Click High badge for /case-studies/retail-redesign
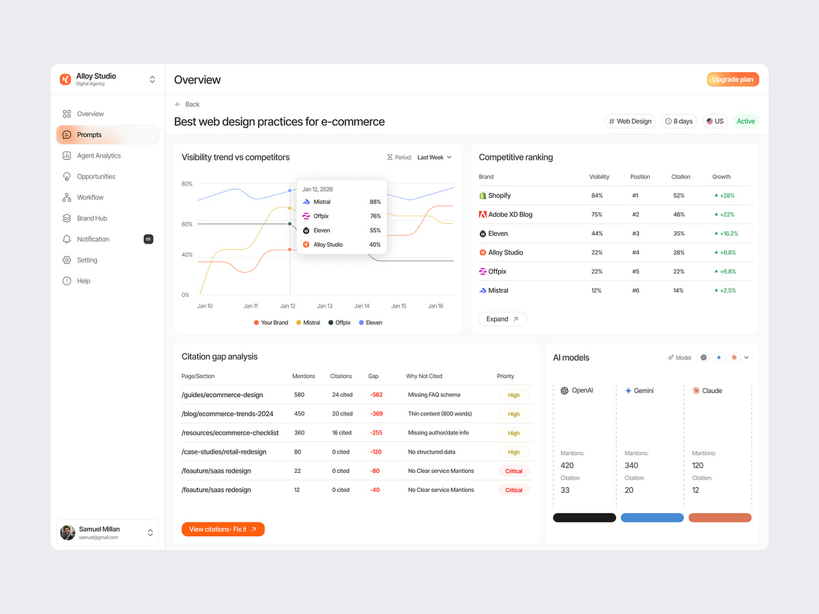This screenshot has width=819, height=614. tap(514, 452)
